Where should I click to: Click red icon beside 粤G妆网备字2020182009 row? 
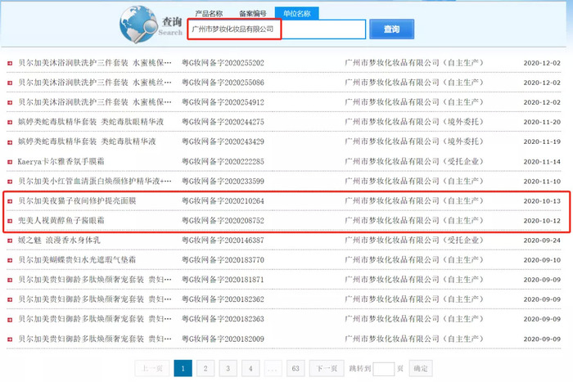(10, 339)
